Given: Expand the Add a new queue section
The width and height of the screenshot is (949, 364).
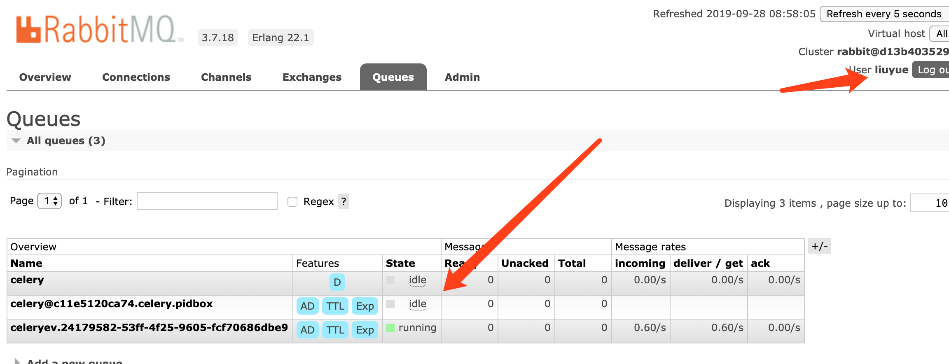Looking at the screenshot, I should coord(68,361).
